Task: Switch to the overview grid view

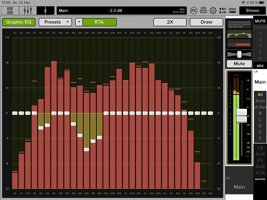Action: tap(10, 11)
